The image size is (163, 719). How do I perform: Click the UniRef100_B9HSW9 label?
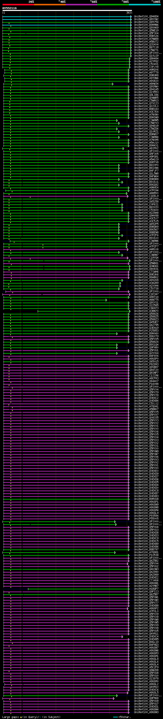coord(146,118)
